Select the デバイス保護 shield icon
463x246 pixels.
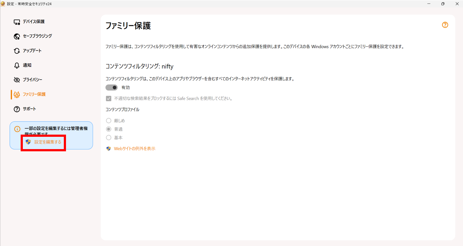pyautogui.click(x=16, y=21)
